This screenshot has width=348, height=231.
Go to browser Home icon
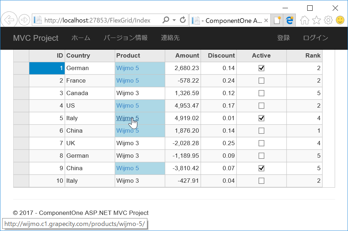(x=304, y=20)
